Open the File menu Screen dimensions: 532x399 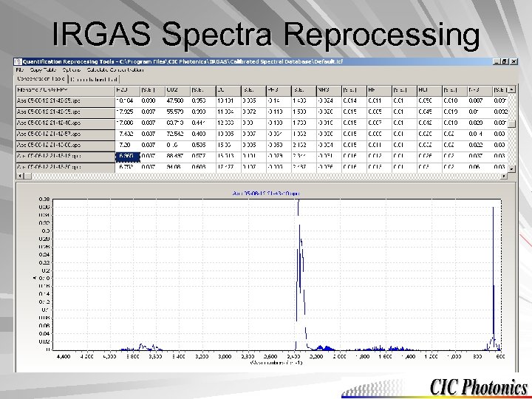(x=20, y=70)
